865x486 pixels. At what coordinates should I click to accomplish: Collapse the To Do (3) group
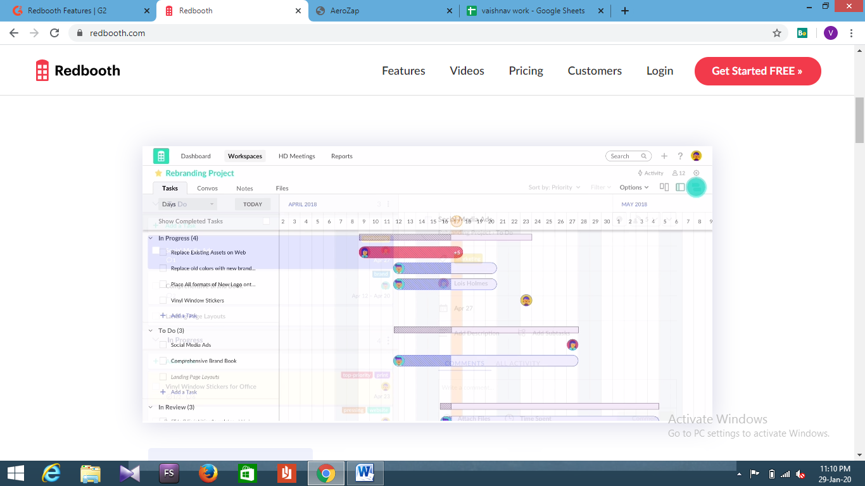[151, 331]
